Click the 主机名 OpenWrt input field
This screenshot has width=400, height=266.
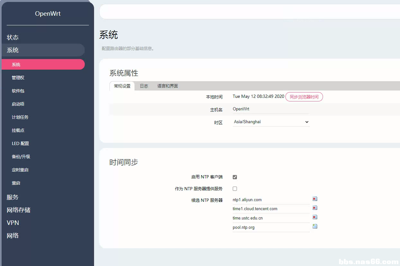pyautogui.click(x=270, y=109)
